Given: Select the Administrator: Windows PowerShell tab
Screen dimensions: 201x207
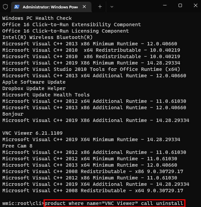Looking at the screenshot, I should pos(51,7).
